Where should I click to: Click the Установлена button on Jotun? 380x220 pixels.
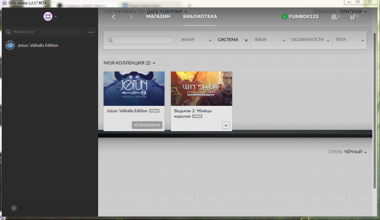(x=147, y=125)
